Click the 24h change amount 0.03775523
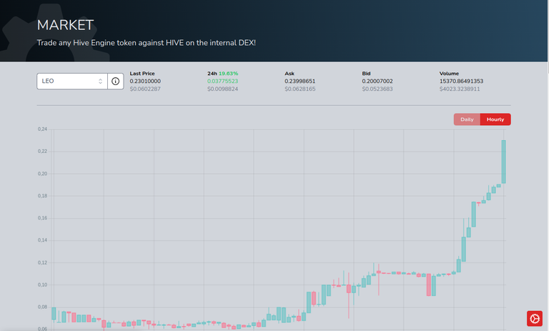Image resolution: width=549 pixels, height=331 pixels. coord(222,81)
